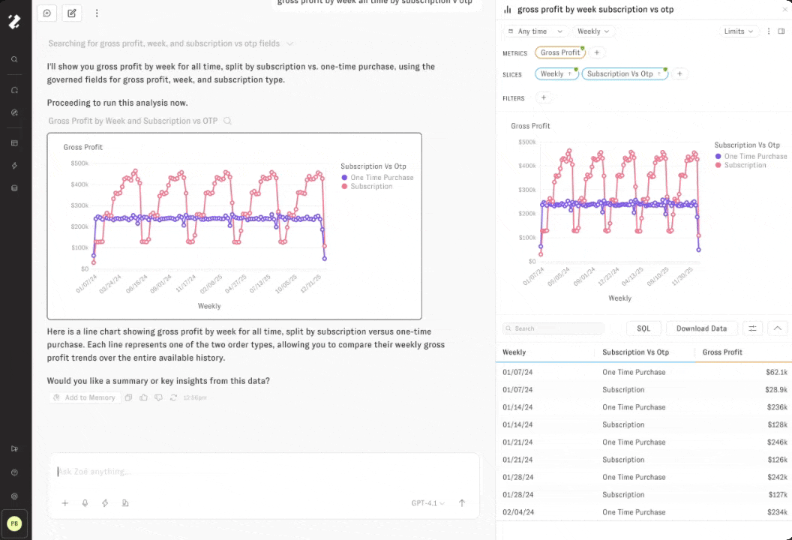792x540 pixels.
Task: Click the SQL button
Action: point(643,328)
